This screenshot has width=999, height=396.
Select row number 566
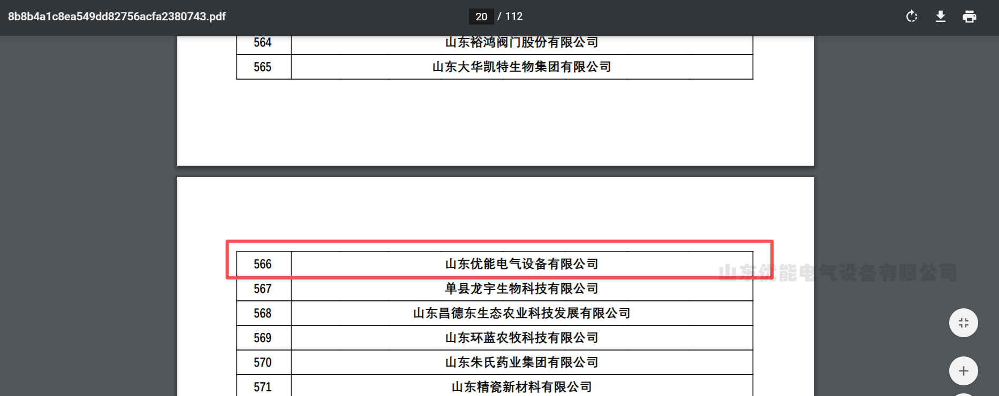pos(263,264)
